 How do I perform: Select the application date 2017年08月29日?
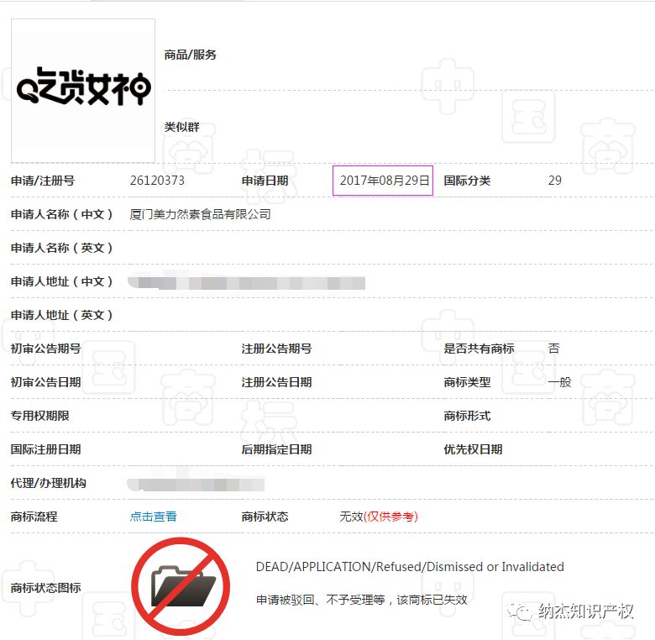[x=385, y=181]
